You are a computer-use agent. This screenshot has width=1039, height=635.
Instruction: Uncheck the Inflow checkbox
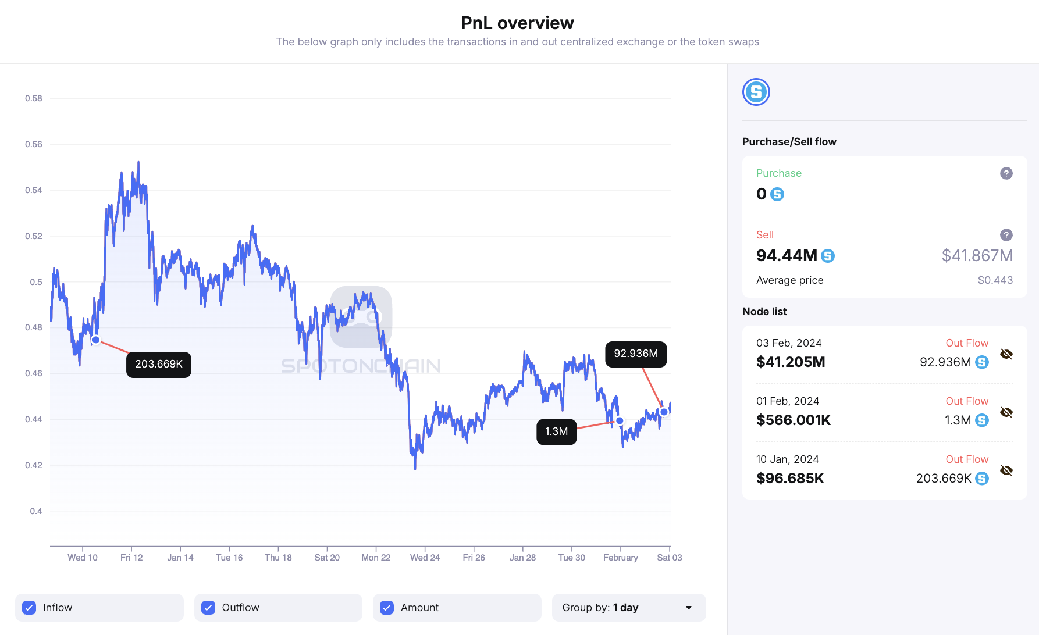tap(29, 608)
